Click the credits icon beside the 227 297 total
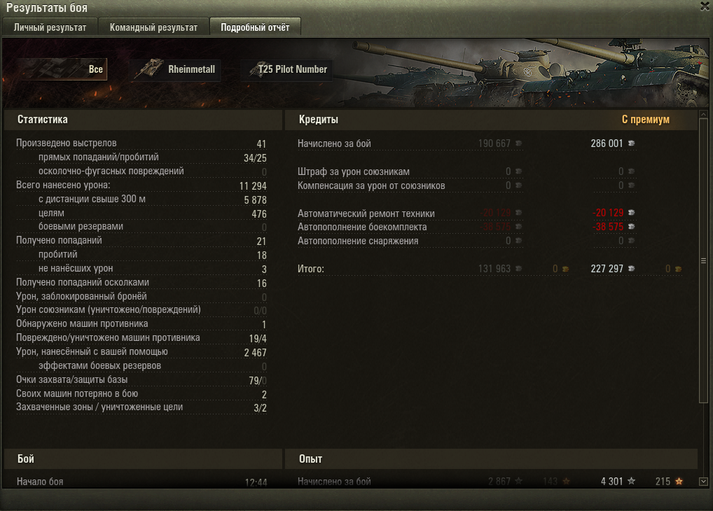This screenshot has width=713, height=511. click(x=631, y=269)
